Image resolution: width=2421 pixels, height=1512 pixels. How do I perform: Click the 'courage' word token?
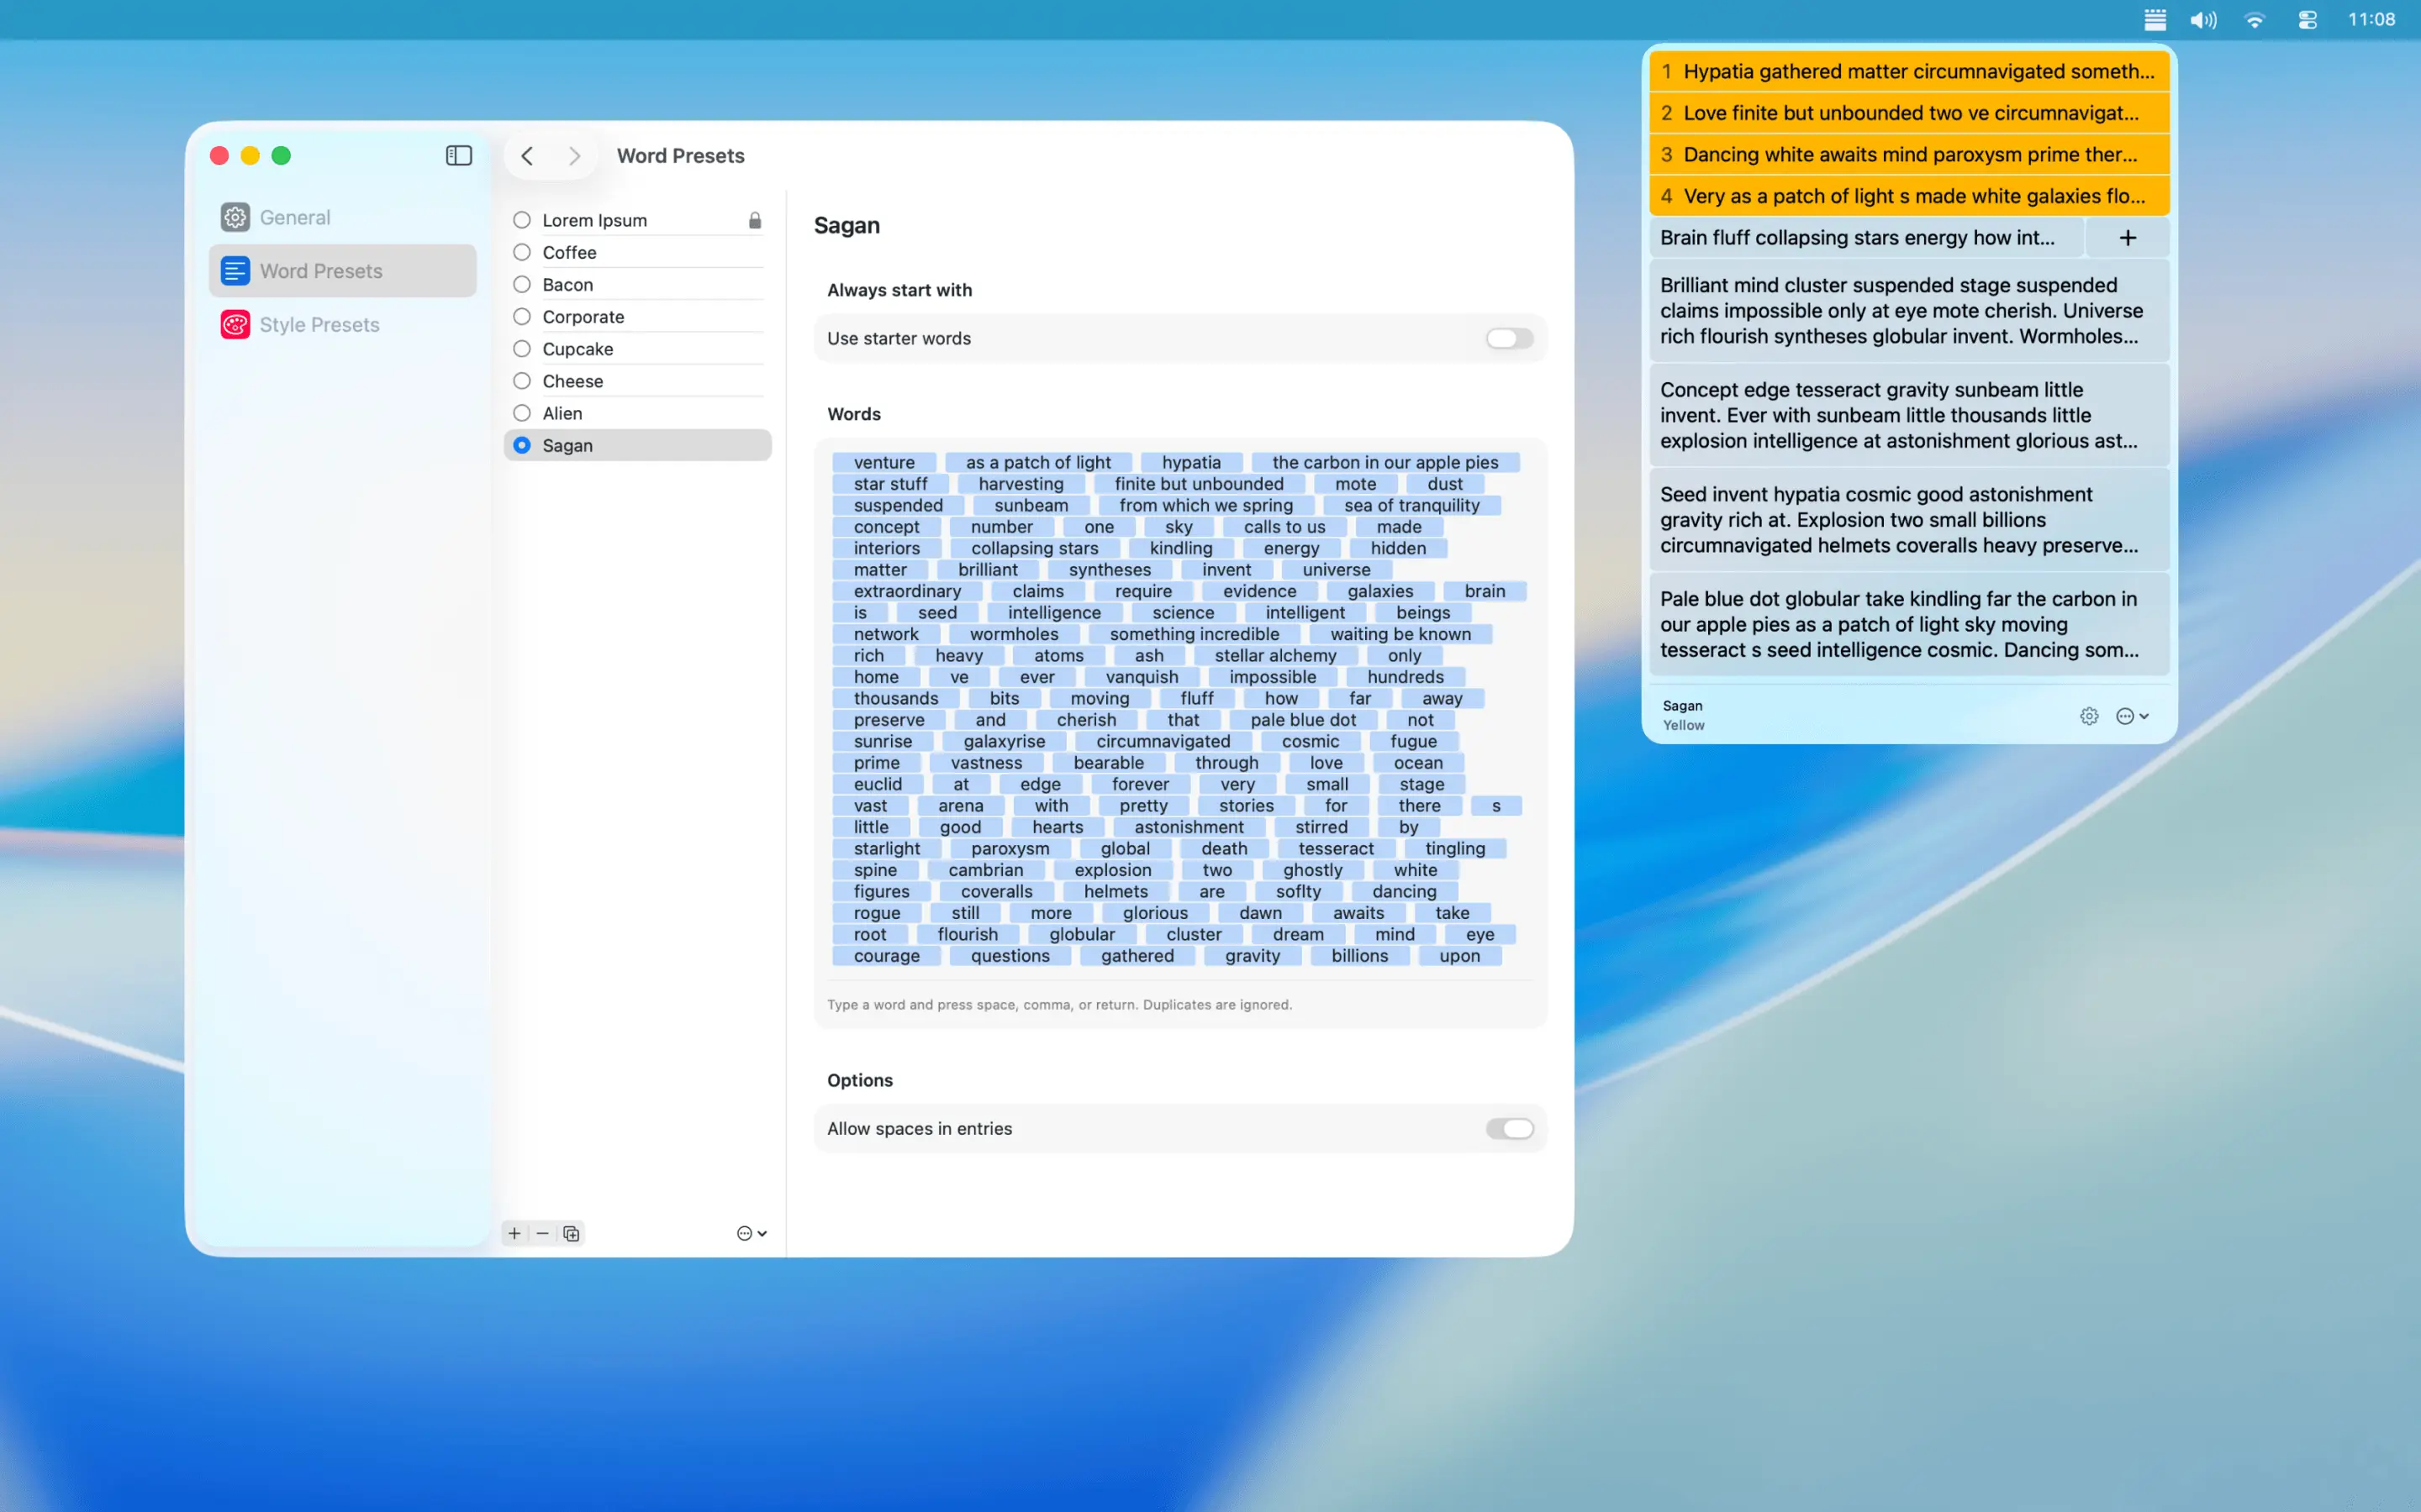tap(886, 955)
